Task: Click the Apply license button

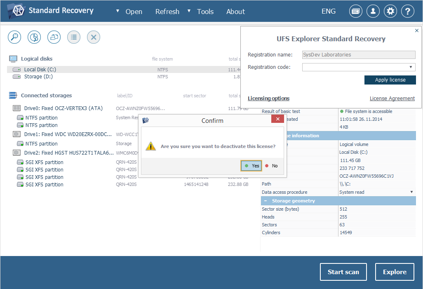Action: point(390,80)
